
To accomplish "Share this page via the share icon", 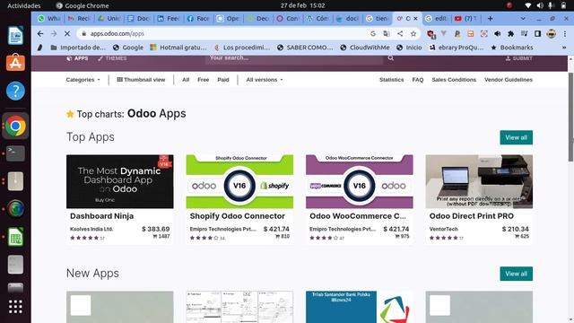I will pyautogui.click(x=400, y=34).
